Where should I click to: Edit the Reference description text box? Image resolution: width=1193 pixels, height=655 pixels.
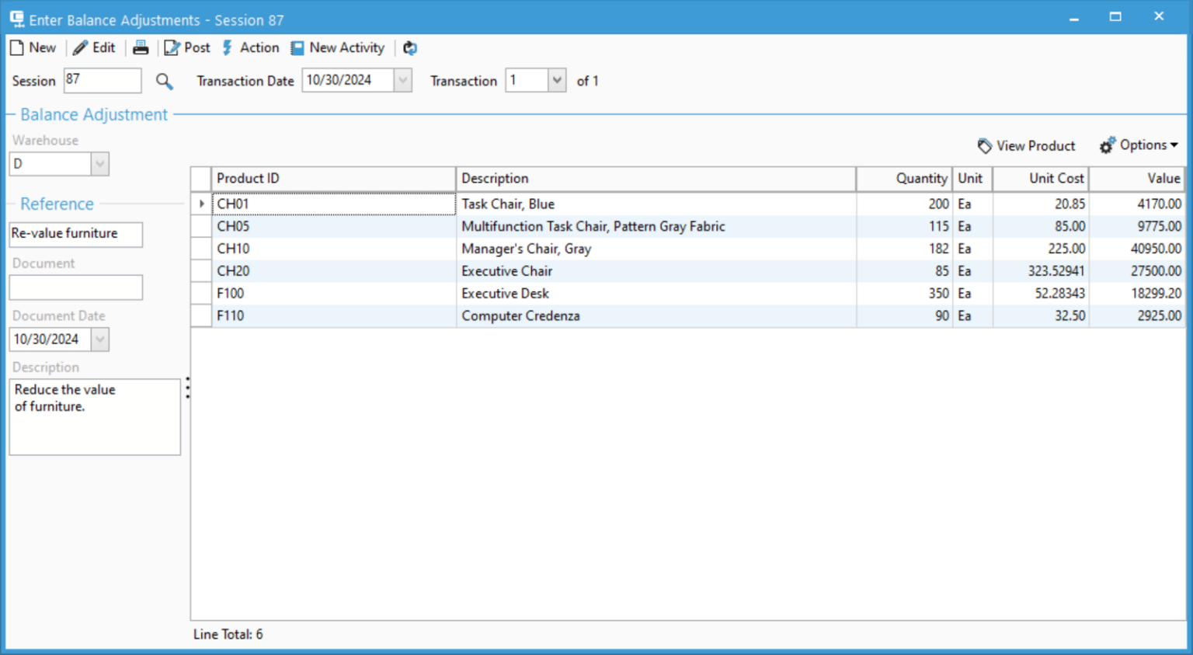pyautogui.click(x=75, y=234)
